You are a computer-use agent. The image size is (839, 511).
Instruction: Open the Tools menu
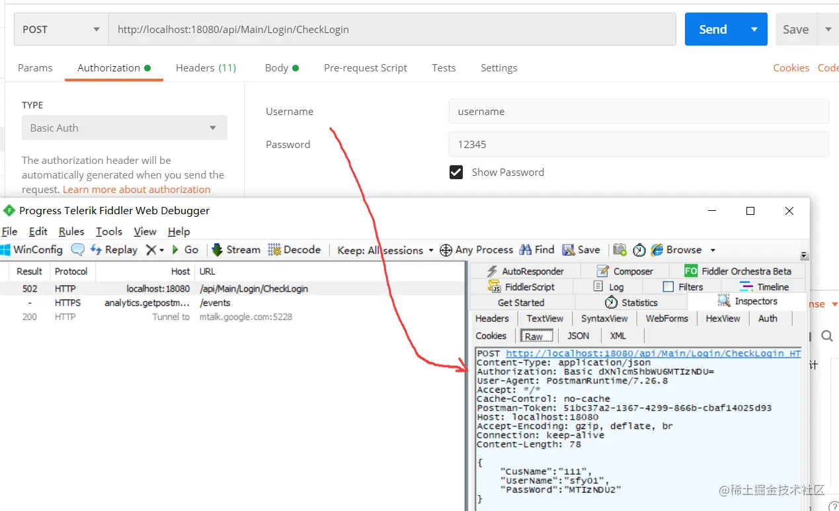pos(109,231)
